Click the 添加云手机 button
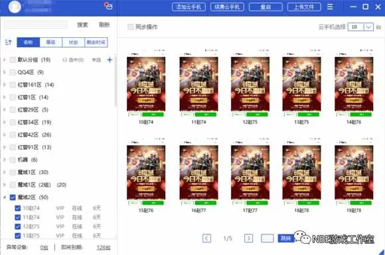Image resolution: width=385 pixels, height=255 pixels. 189,7
